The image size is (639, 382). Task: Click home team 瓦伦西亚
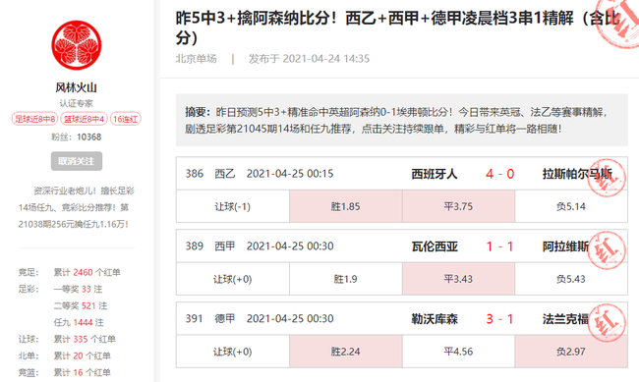point(435,246)
